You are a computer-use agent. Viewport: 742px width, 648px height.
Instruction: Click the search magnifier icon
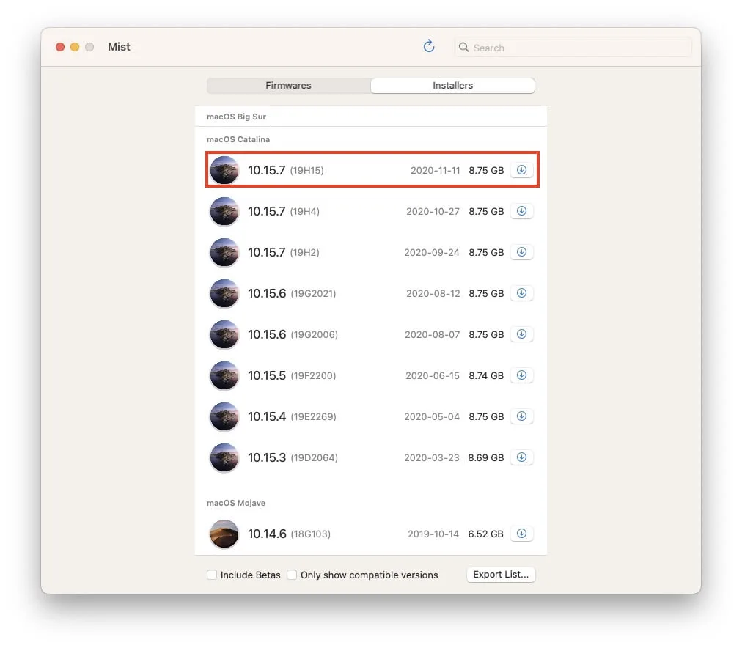(463, 48)
